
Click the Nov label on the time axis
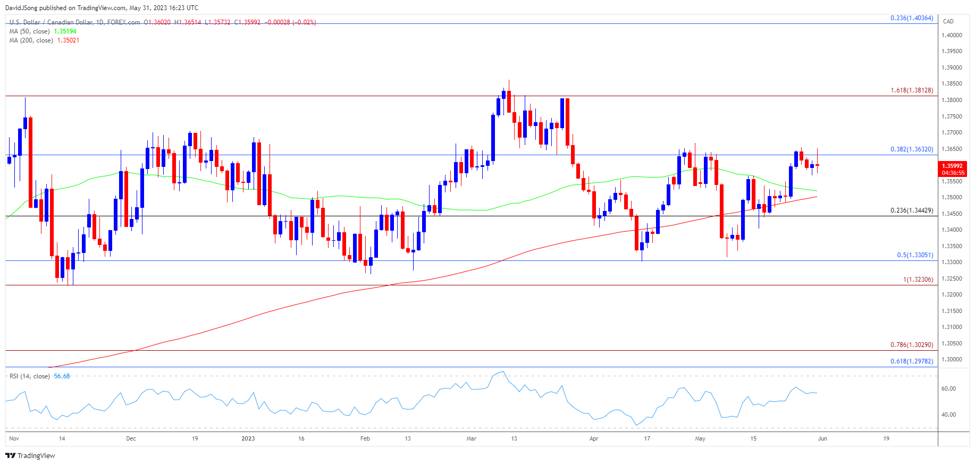tap(14, 439)
